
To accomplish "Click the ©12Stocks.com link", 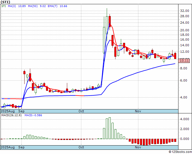I will coord(180,152).
